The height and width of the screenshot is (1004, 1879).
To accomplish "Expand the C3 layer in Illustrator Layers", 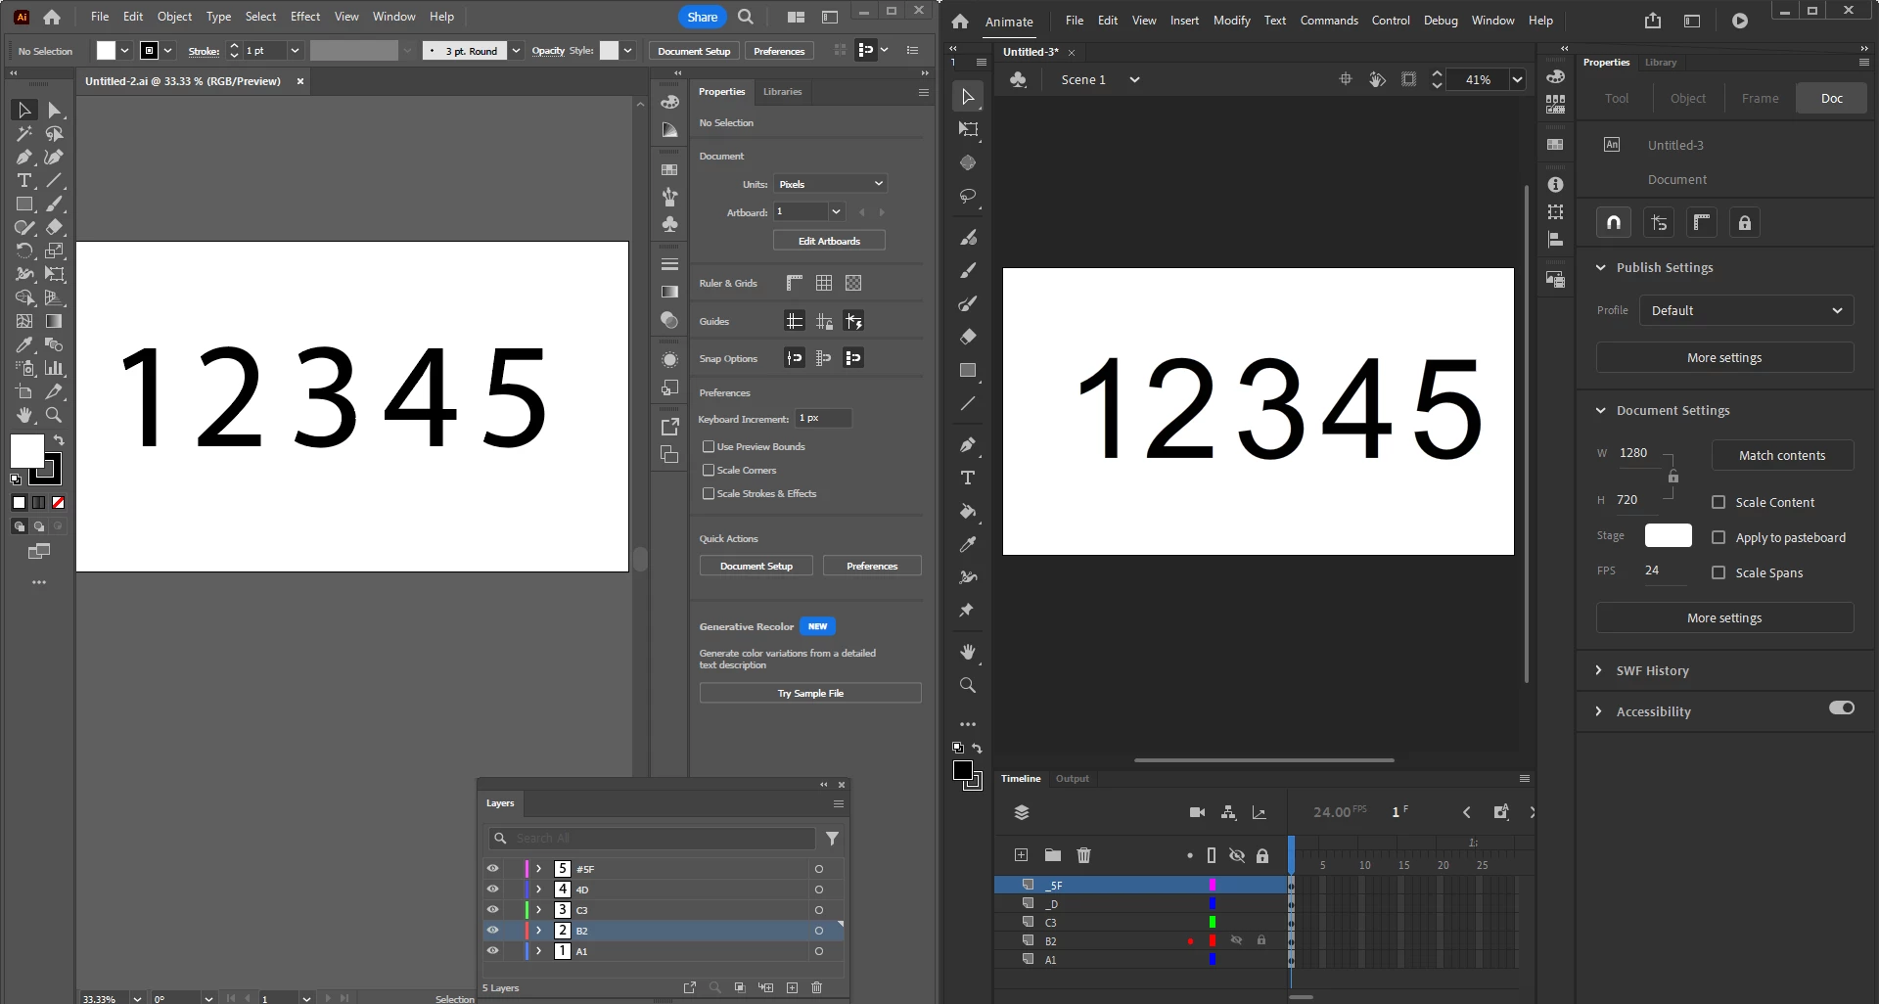I will (538, 909).
